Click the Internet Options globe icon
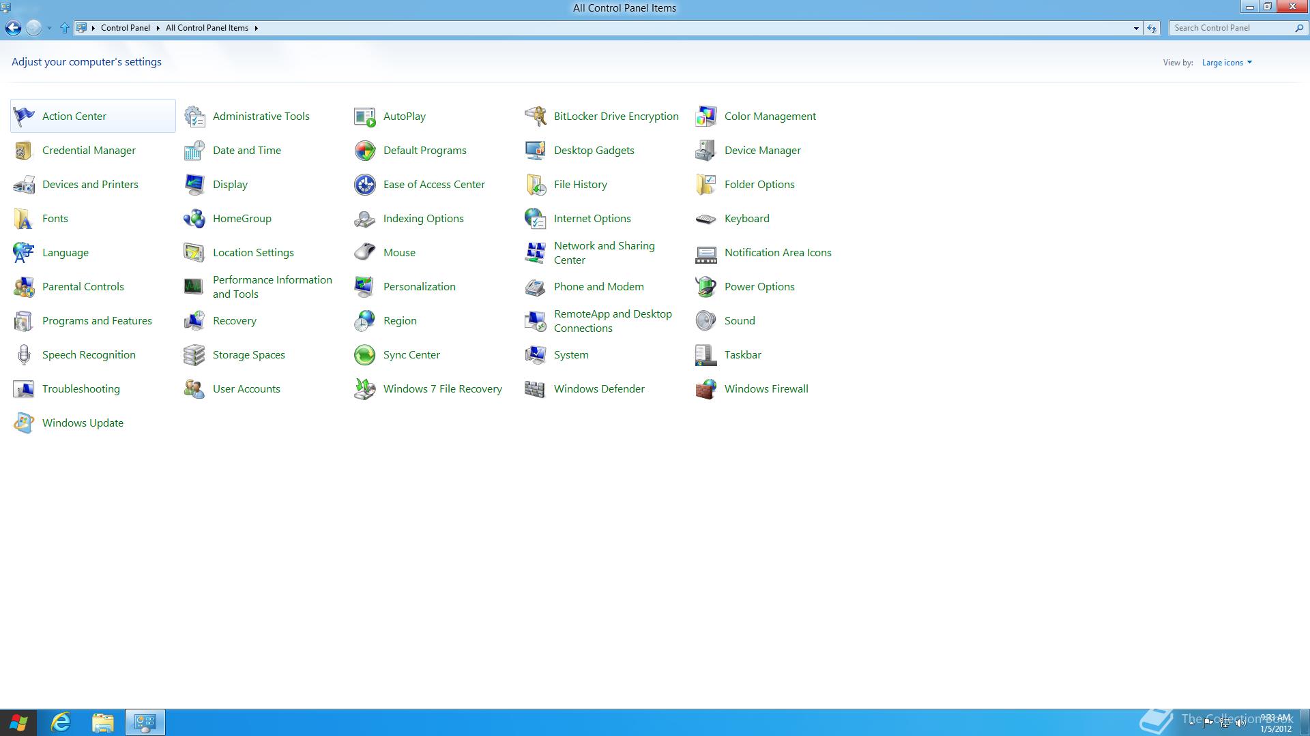The height and width of the screenshot is (736, 1310). pos(536,219)
